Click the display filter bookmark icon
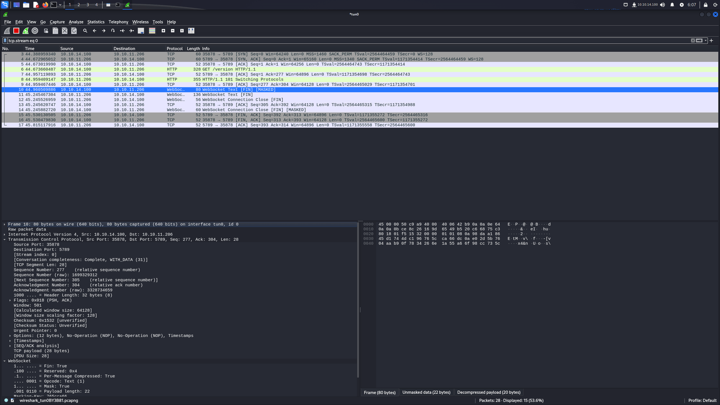720x405 pixels. (5, 41)
